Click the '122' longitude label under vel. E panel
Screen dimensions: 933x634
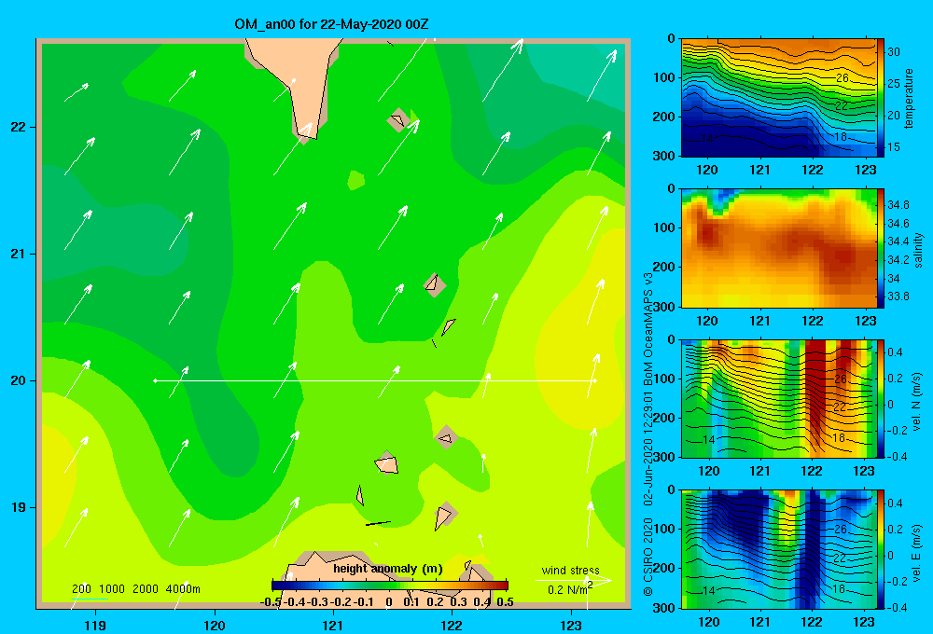tap(813, 622)
